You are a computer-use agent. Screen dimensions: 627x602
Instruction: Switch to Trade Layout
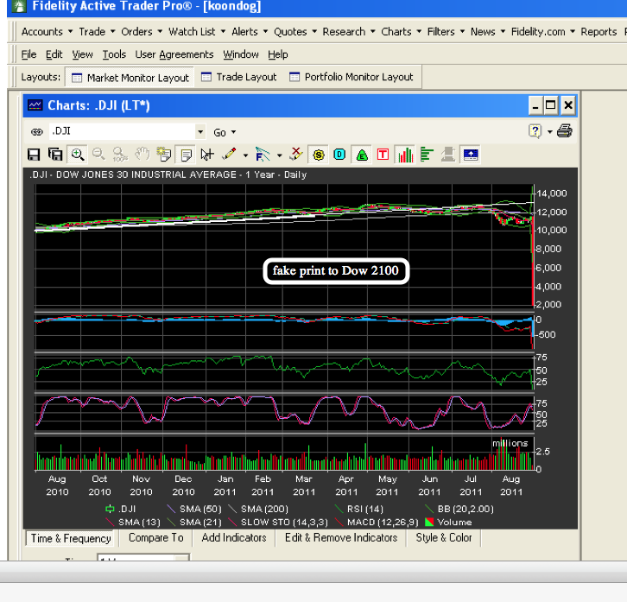coord(238,77)
